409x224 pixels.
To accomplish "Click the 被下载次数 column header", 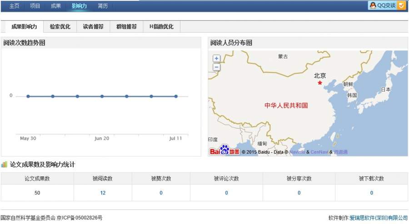I will coord(372,179).
